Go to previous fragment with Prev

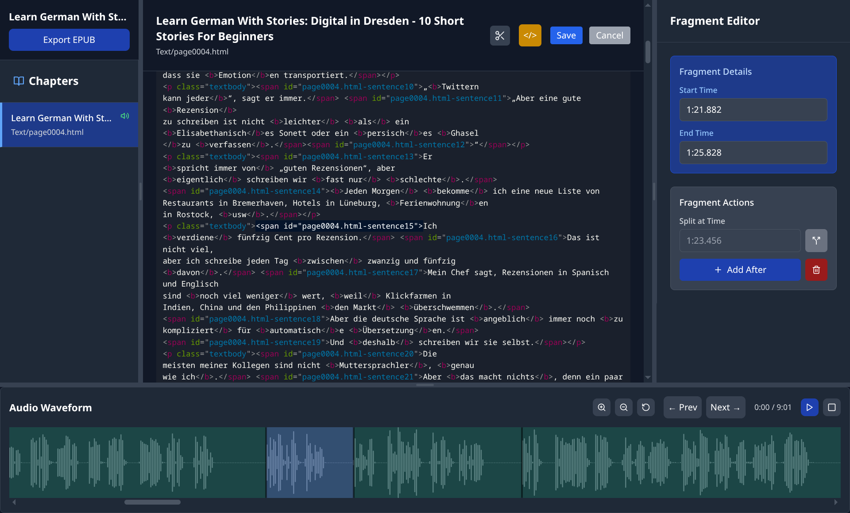(682, 407)
